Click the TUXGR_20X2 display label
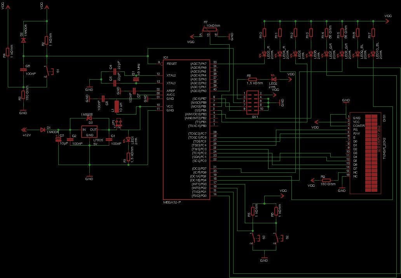Image resolution: width=401 pixels, height=278 pixels. click(384, 149)
